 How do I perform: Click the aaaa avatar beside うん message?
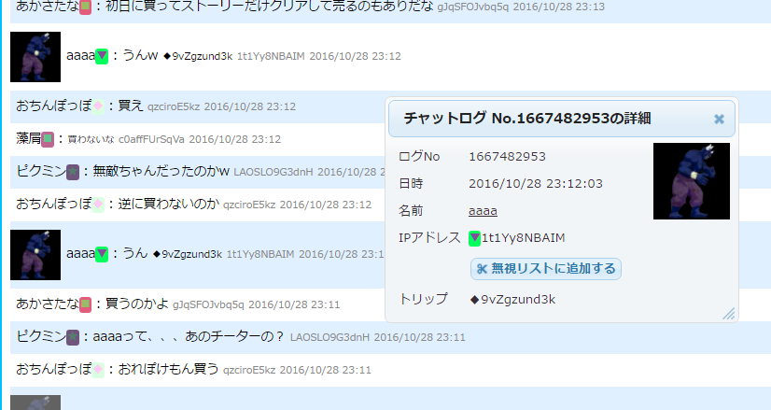(35, 255)
